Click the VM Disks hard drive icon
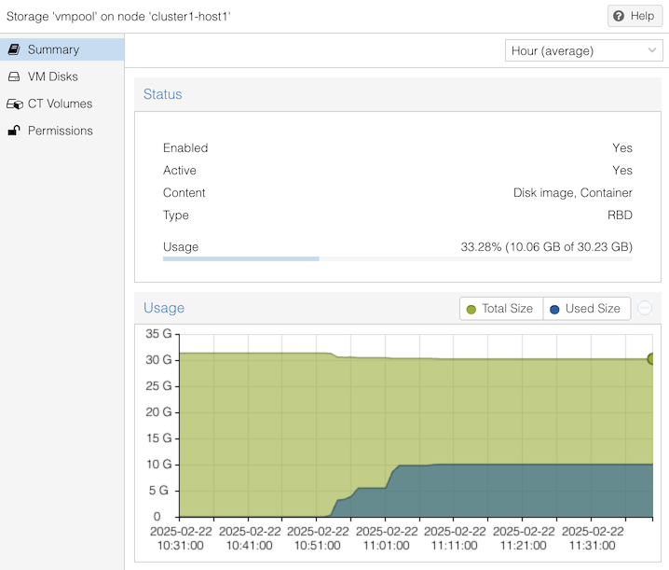Viewport: 669px width, 570px height. pos(14,76)
